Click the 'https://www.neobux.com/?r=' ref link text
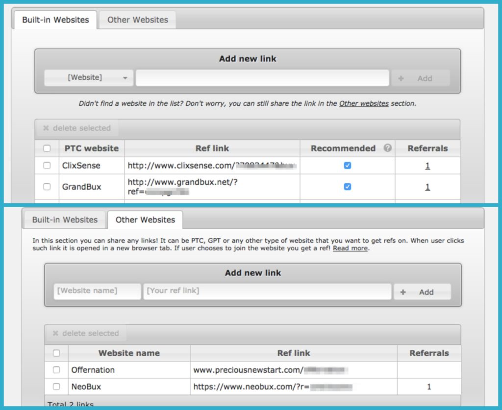Image resolution: width=502 pixels, height=410 pixels. tap(251, 386)
